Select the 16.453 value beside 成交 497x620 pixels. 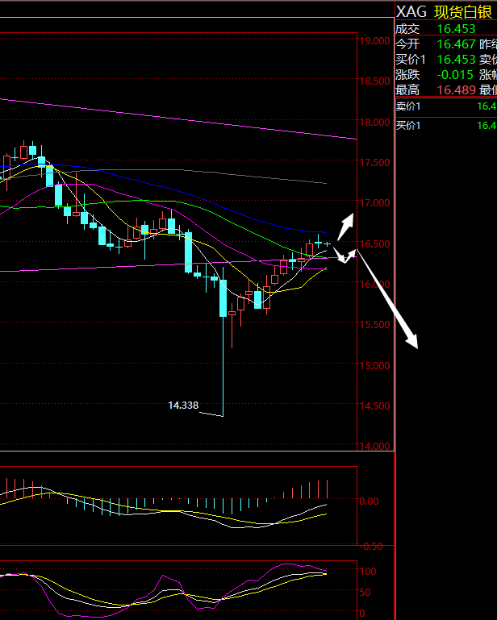click(x=456, y=29)
